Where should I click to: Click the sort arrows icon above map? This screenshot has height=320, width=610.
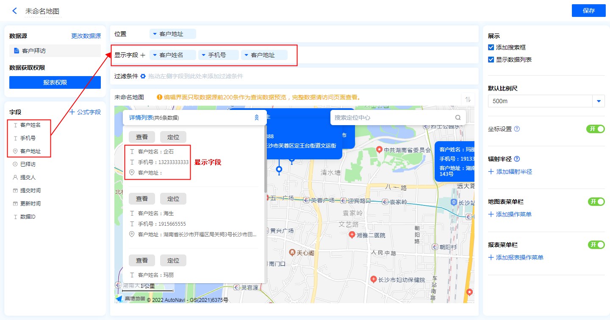click(468, 99)
